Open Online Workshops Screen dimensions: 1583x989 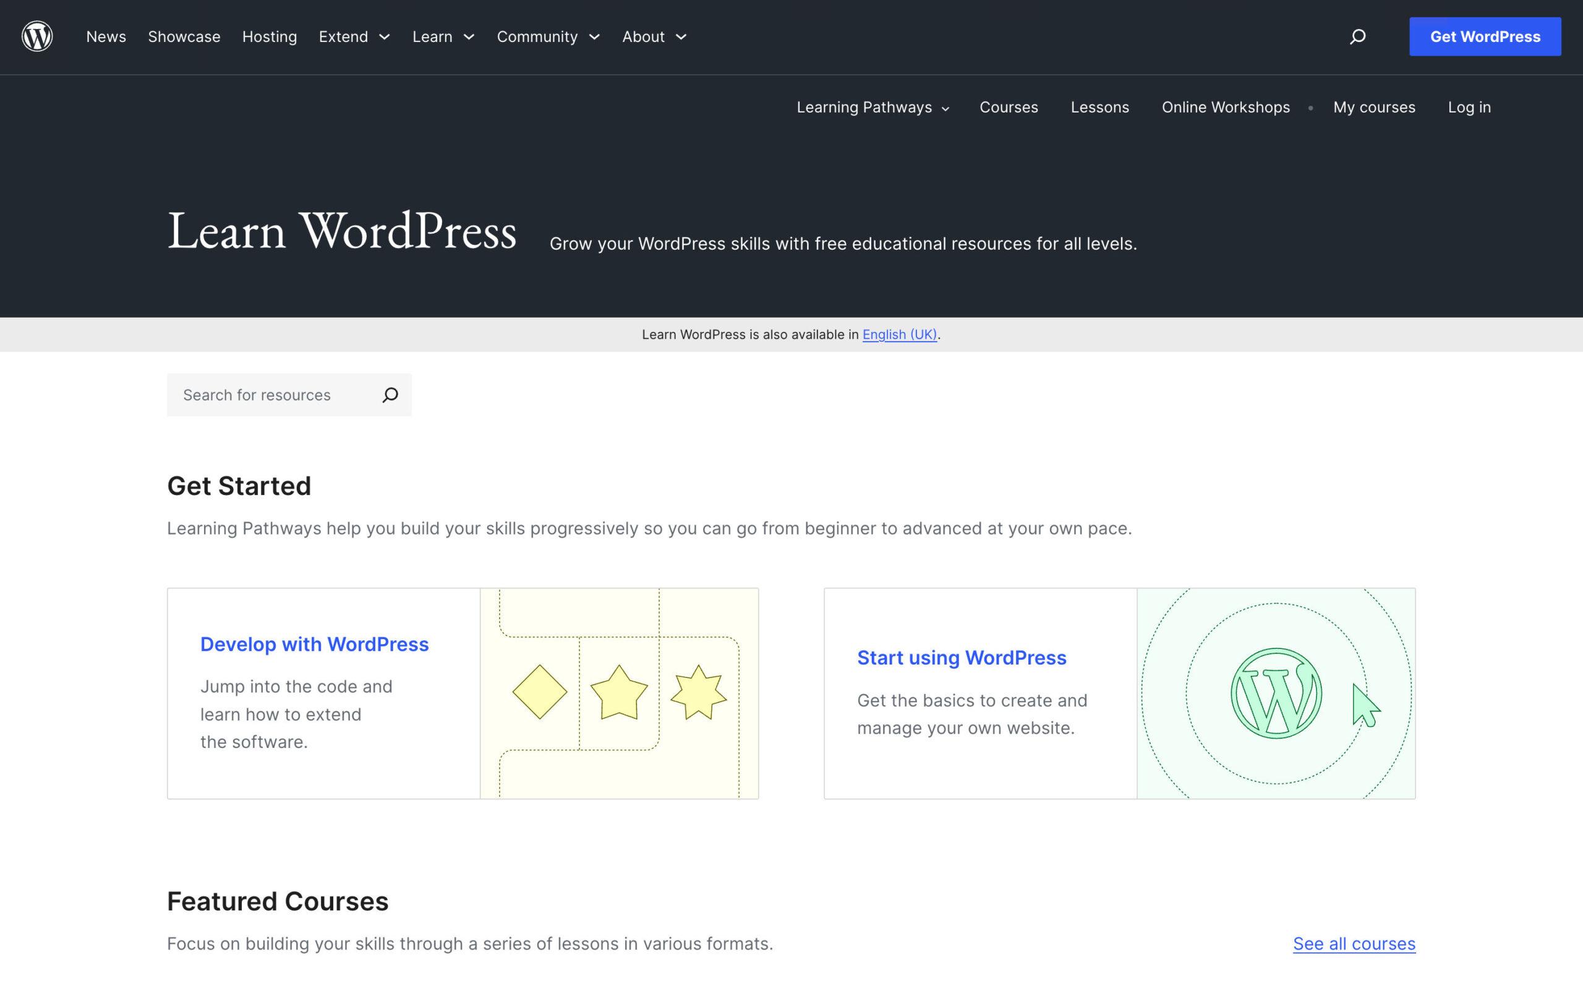pos(1225,108)
